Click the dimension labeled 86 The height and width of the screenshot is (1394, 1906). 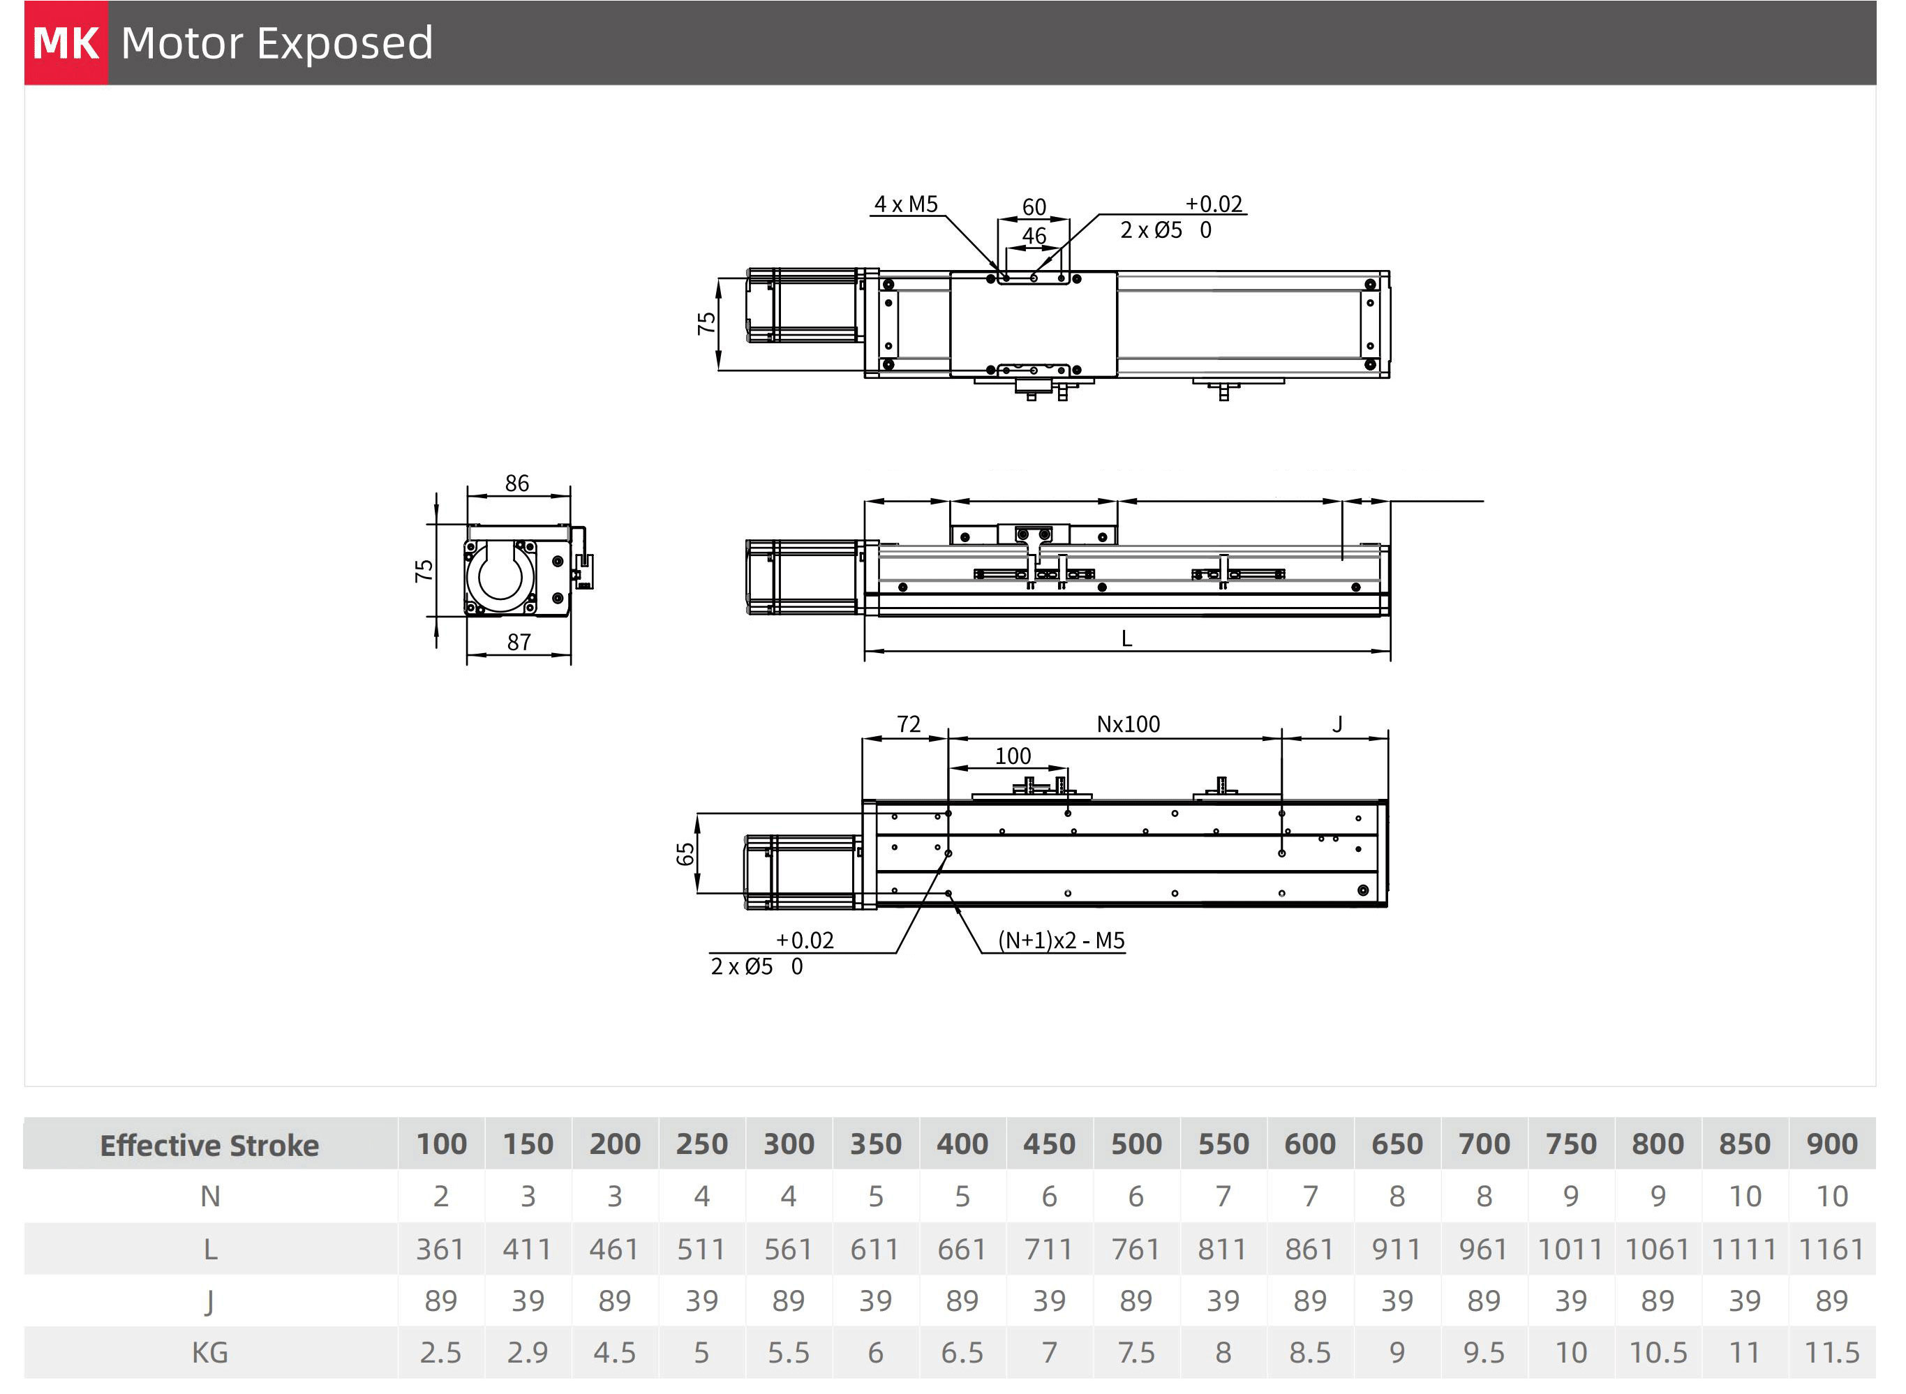516,484
